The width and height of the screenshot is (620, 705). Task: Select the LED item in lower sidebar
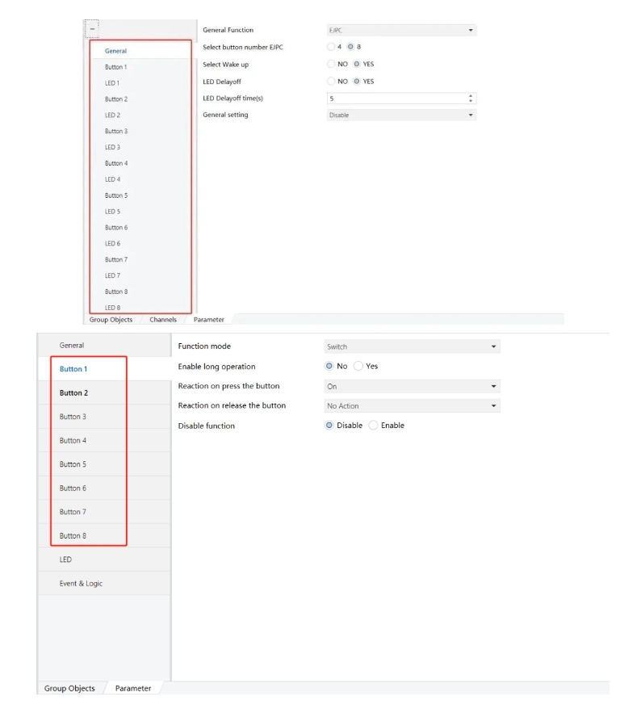tap(65, 560)
